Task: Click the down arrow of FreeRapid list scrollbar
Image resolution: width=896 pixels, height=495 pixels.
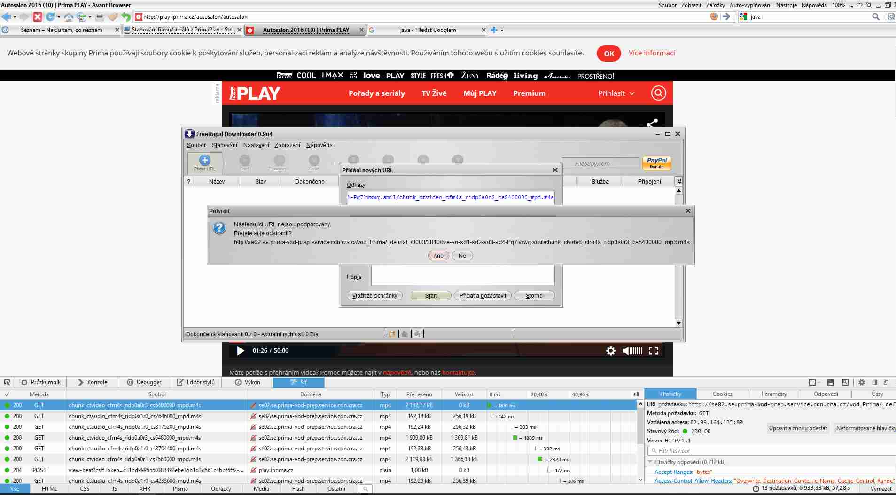Action: [678, 323]
